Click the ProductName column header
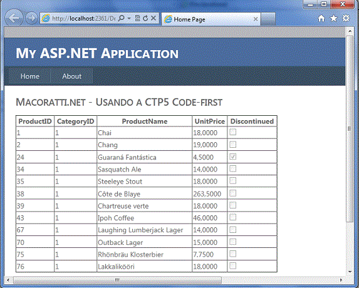This screenshot has height=288, width=359. pos(145,121)
